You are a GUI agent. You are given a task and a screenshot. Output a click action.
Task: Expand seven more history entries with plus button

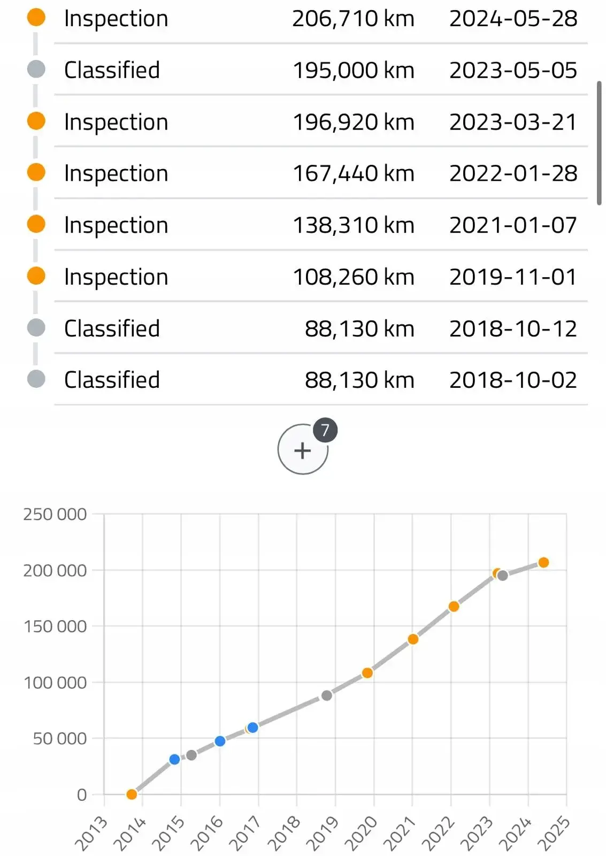click(303, 449)
